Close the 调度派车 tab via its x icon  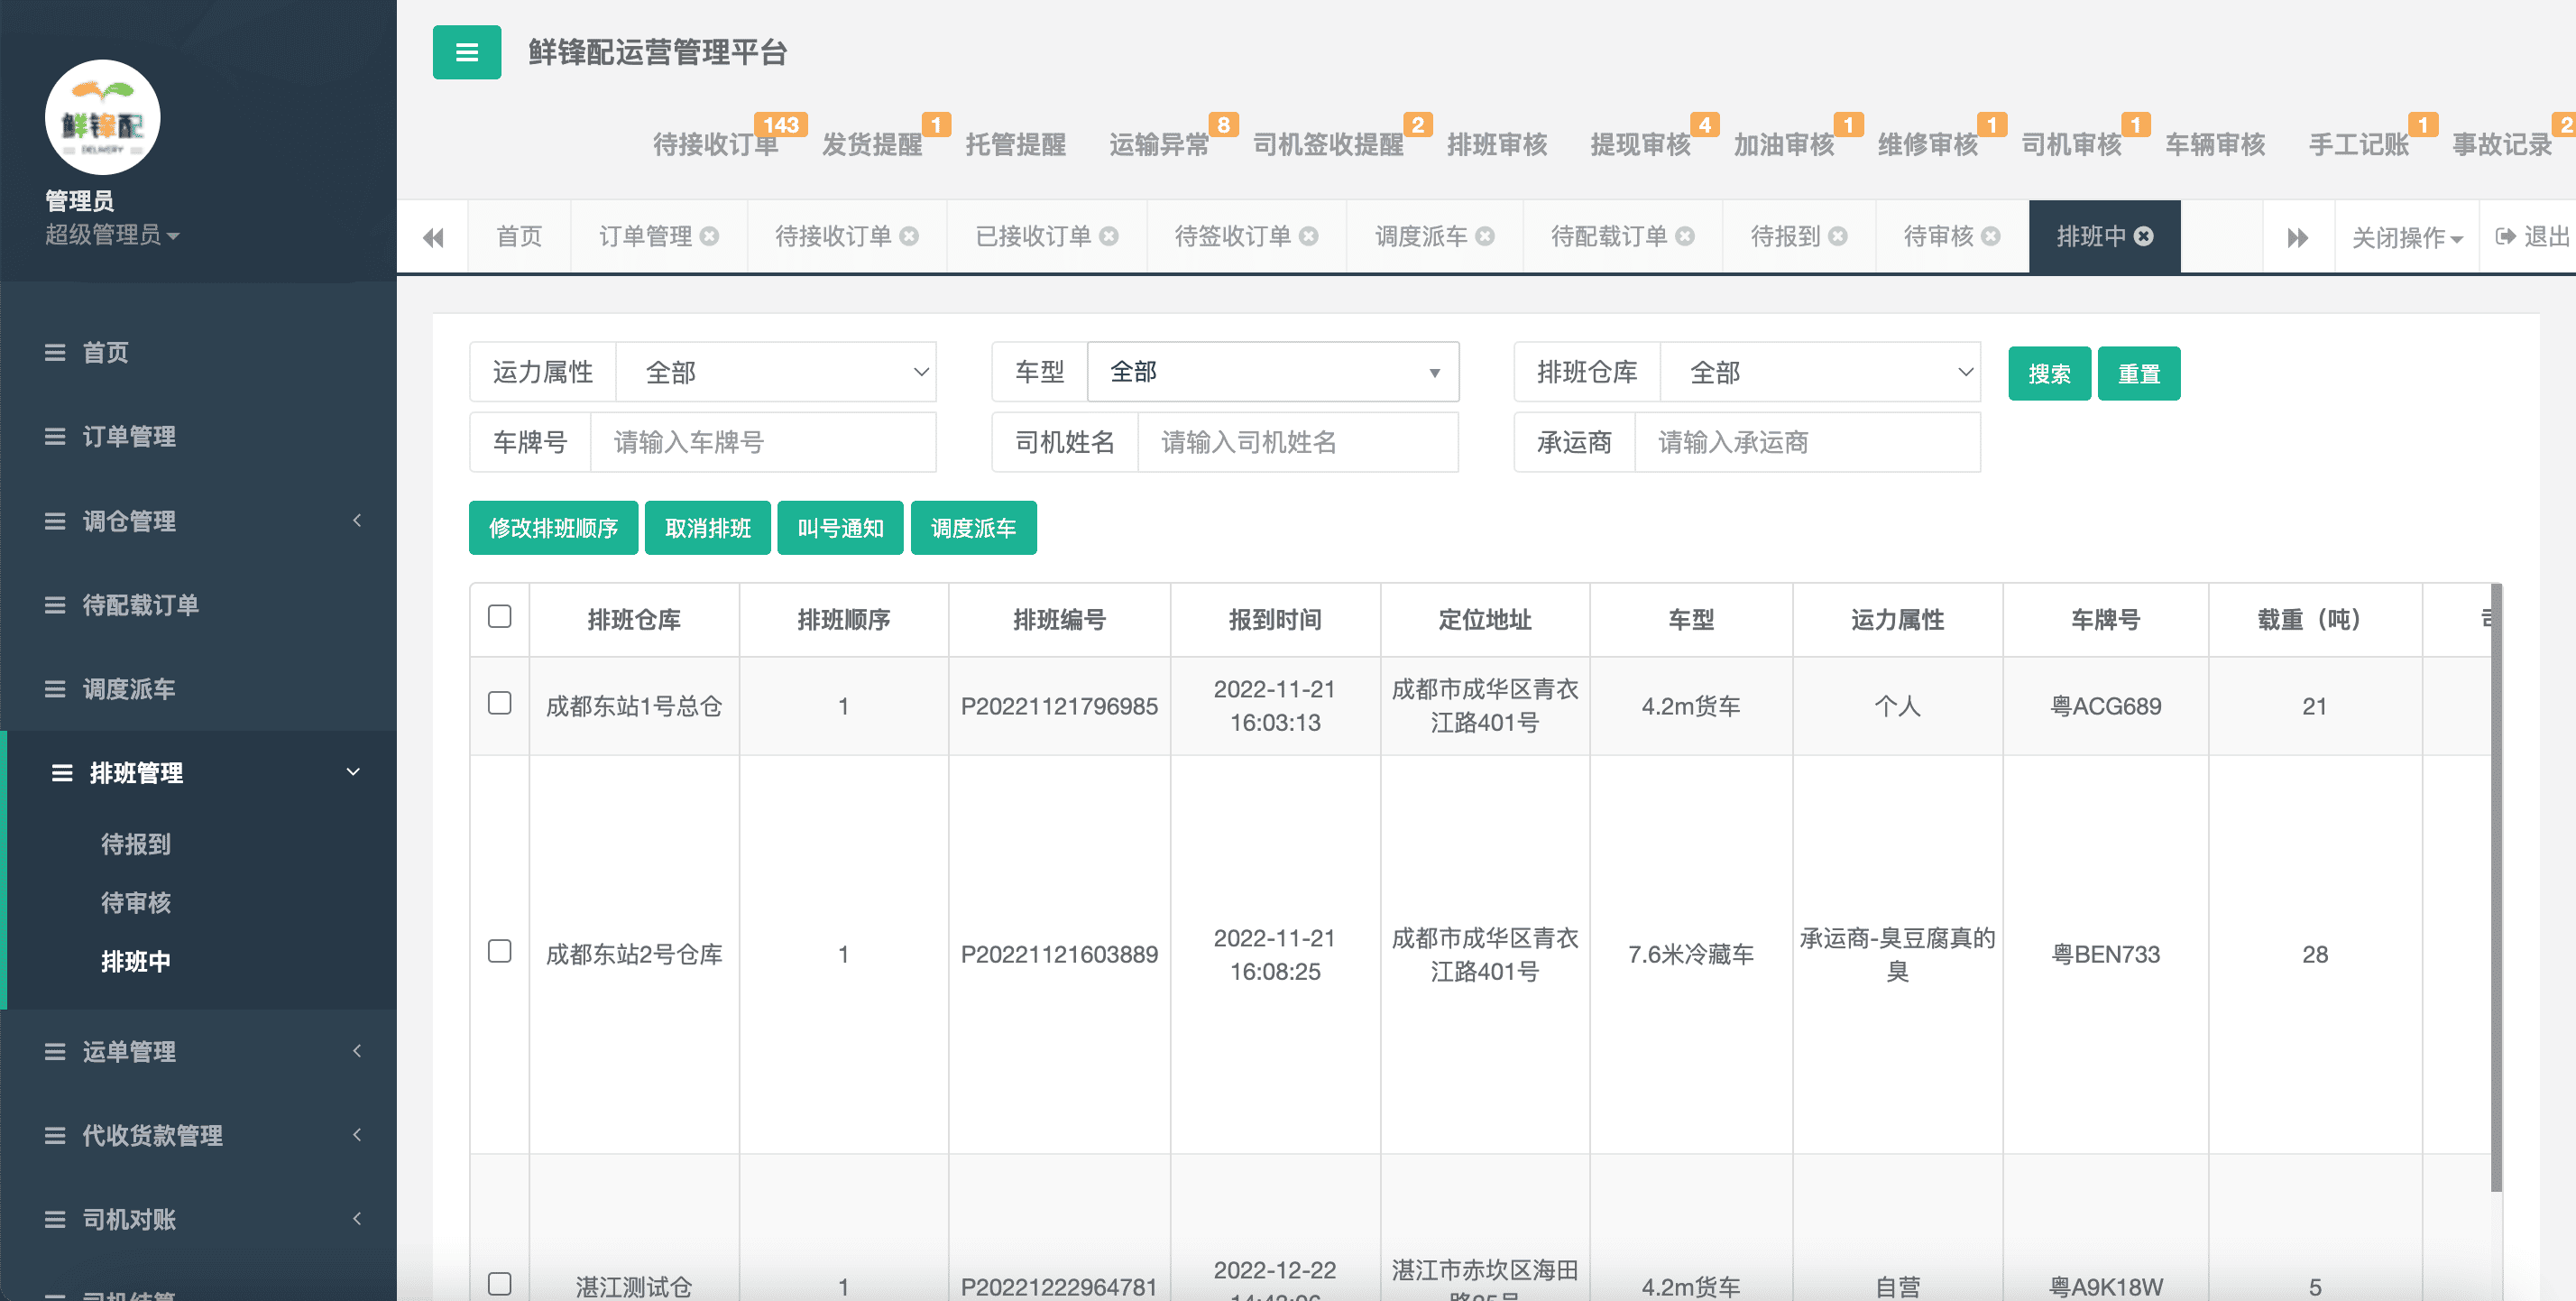(1485, 236)
